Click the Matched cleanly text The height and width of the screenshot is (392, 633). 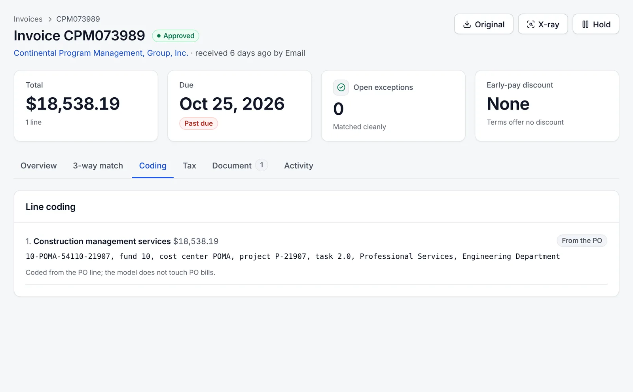360,127
